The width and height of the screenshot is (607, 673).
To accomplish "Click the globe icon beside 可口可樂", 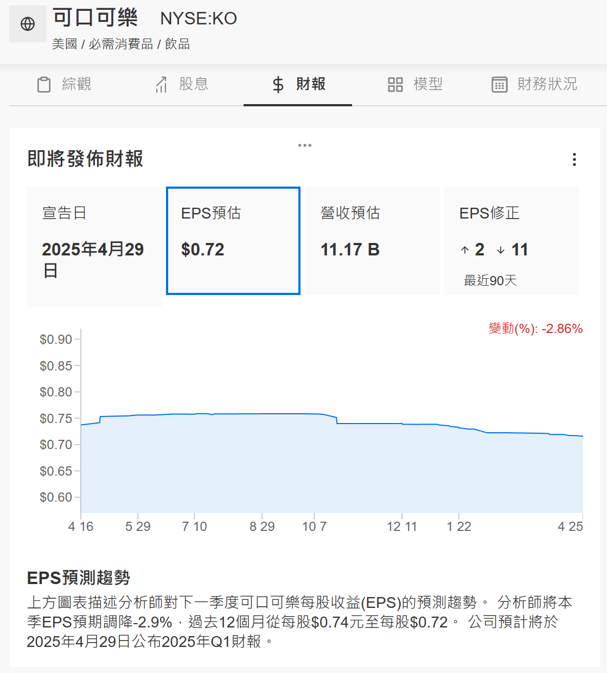I will (28, 24).
